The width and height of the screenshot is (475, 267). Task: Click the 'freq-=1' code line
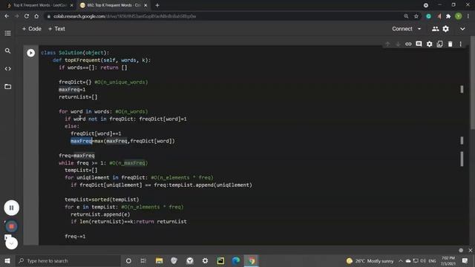click(75, 236)
